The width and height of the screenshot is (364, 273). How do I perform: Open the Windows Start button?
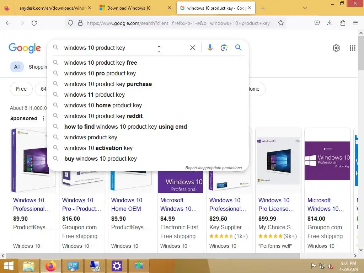9,266
